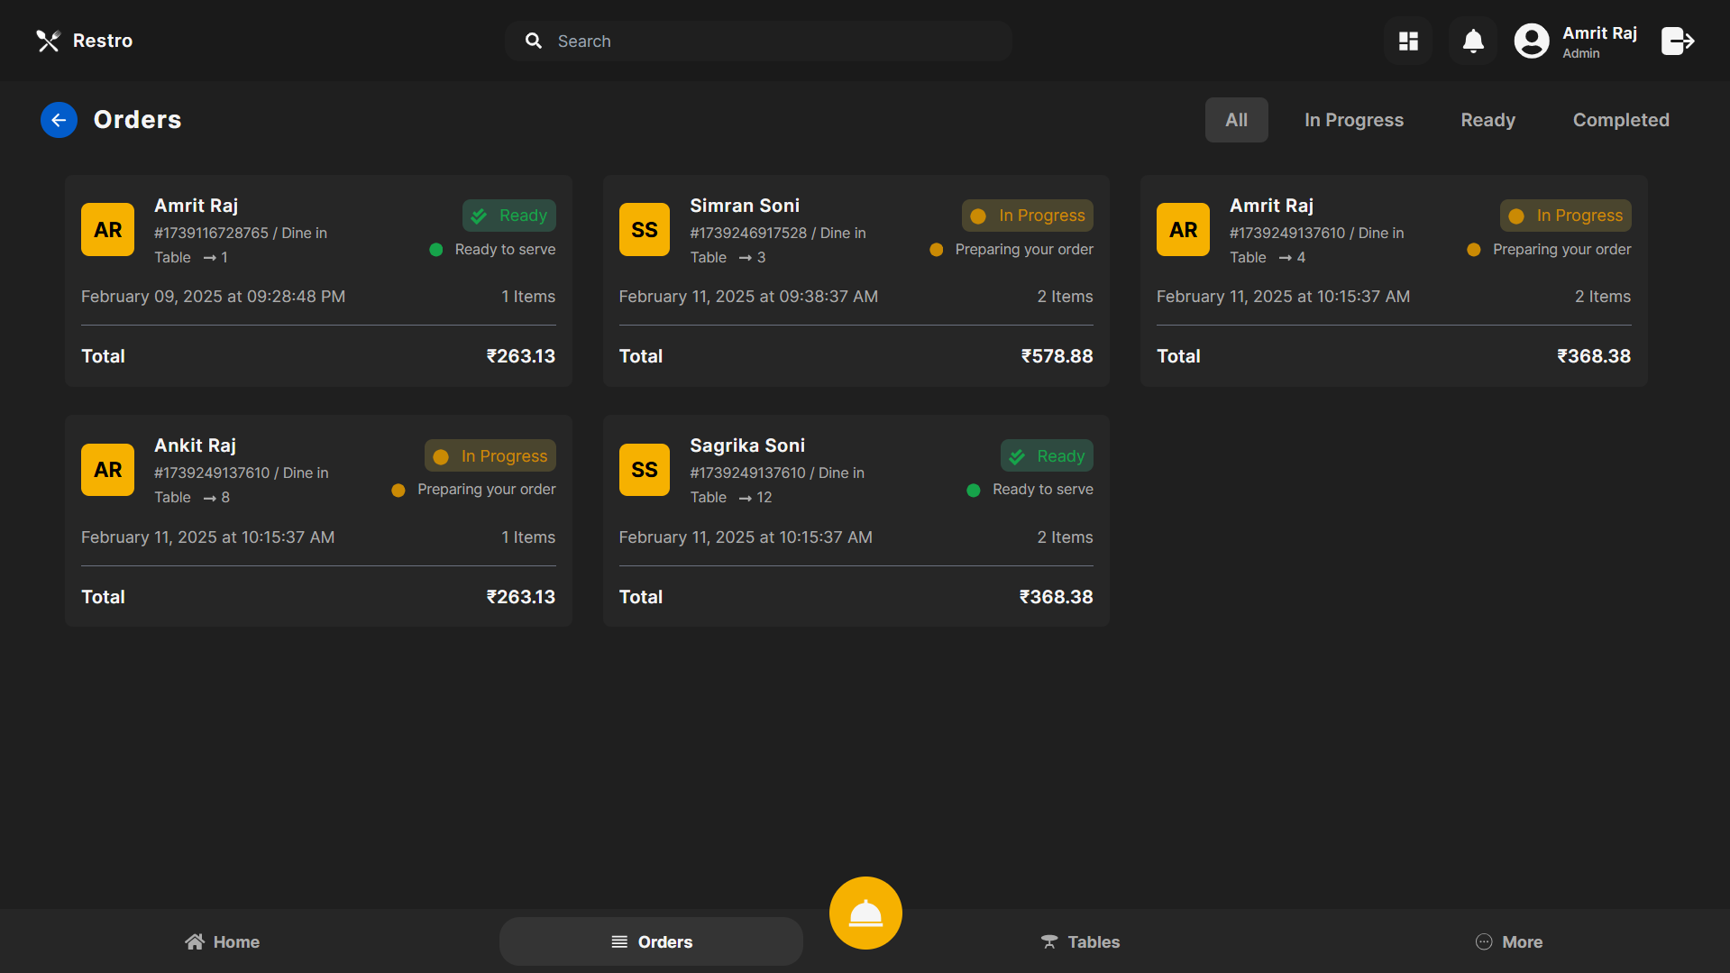Open the Tables section icon

(1049, 941)
